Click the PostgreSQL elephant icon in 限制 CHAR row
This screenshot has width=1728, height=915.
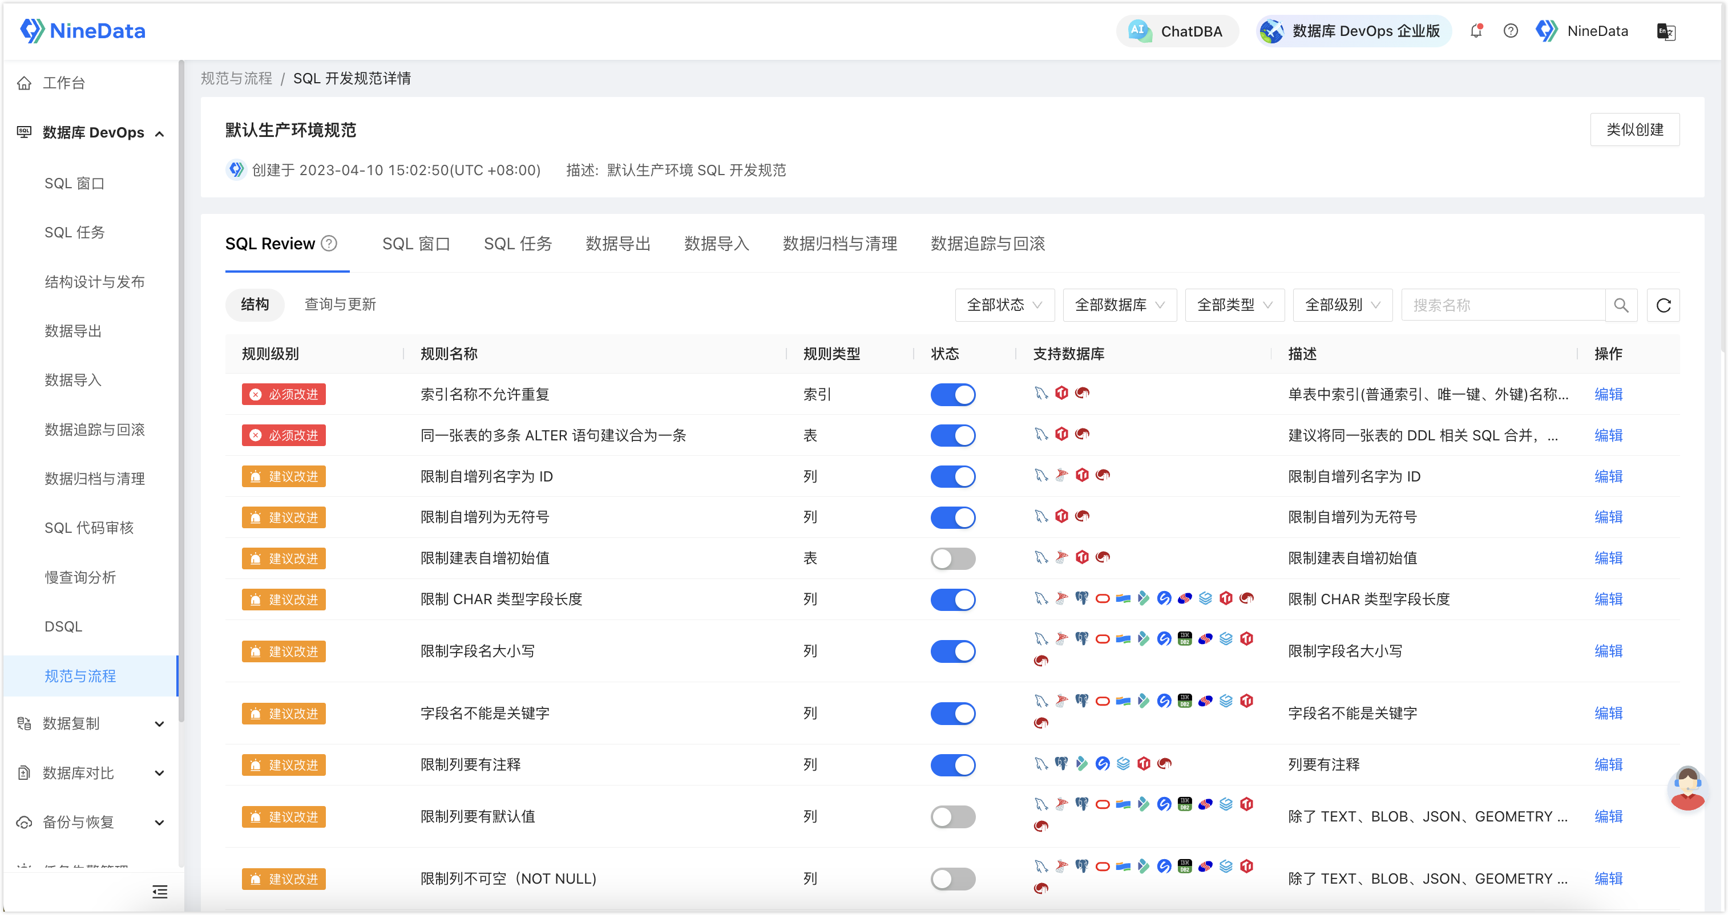(x=1081, y=598)
